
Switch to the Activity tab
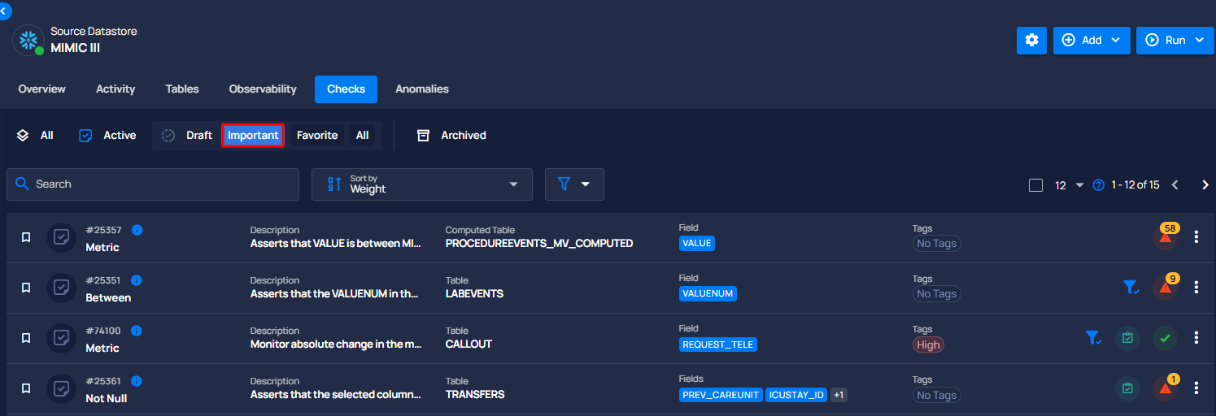[x=115, y=89]
